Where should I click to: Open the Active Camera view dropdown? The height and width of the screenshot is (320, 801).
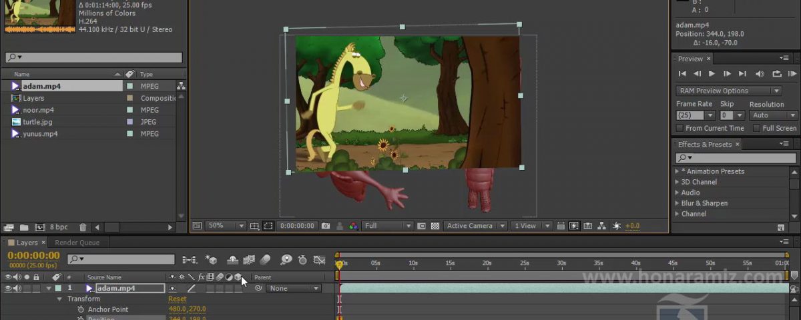pyautogui.click(x=475, y=226)
